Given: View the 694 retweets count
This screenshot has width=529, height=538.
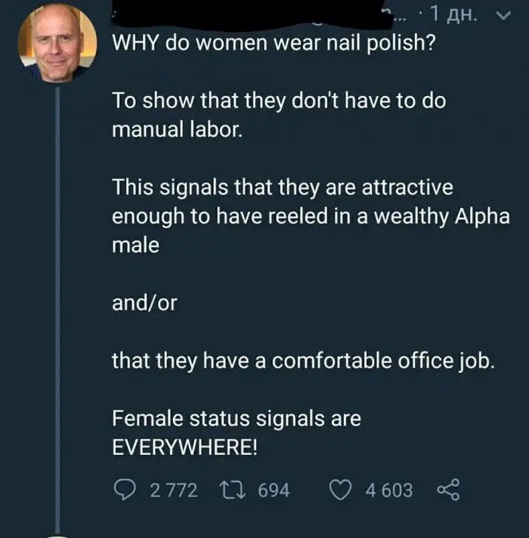Looking at the screenshot, I should coord(274,490).
